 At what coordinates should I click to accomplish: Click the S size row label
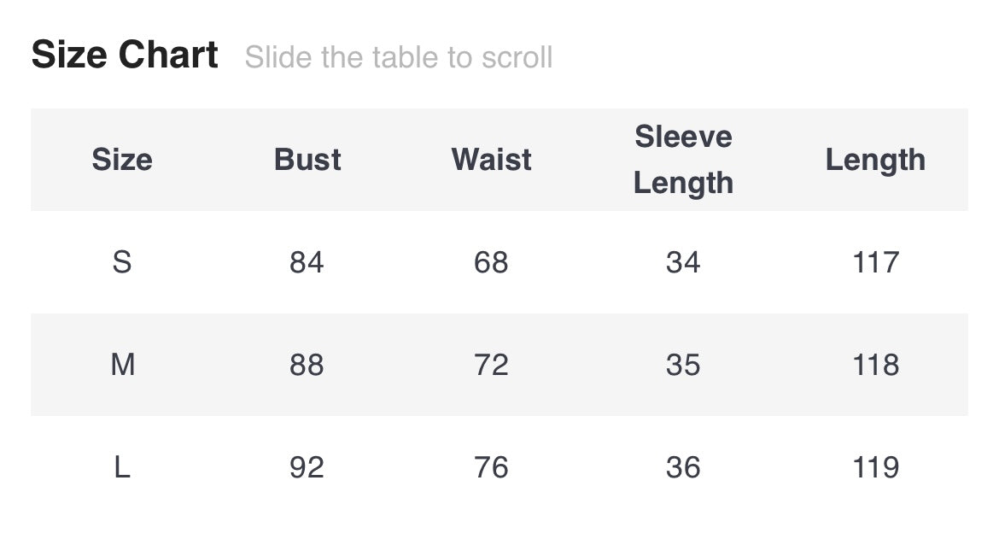122,262
